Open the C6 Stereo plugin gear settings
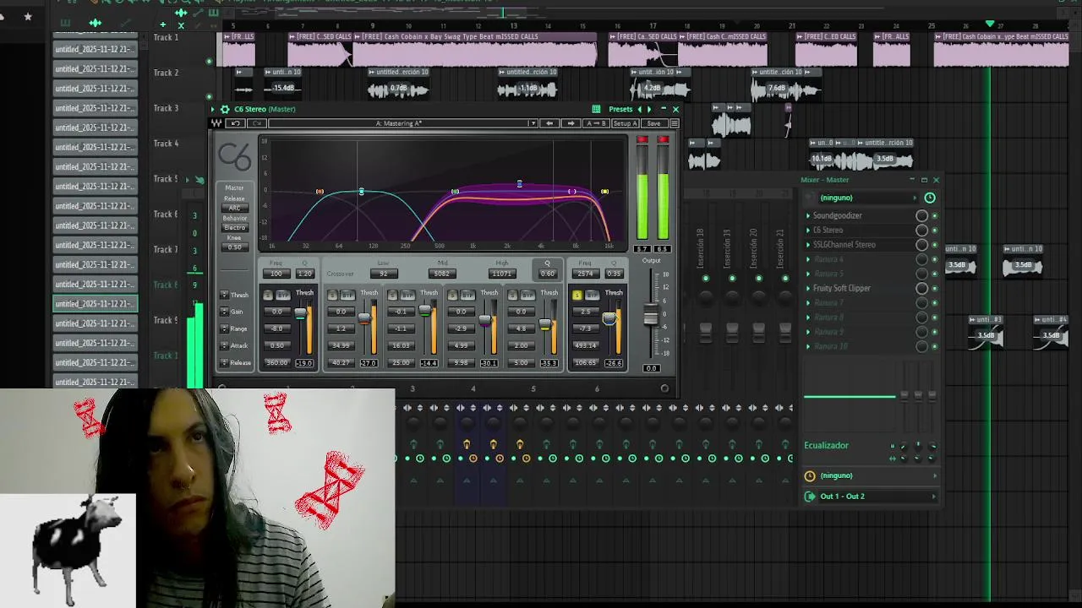This screenshot has height=608, width=1082. 225,109
